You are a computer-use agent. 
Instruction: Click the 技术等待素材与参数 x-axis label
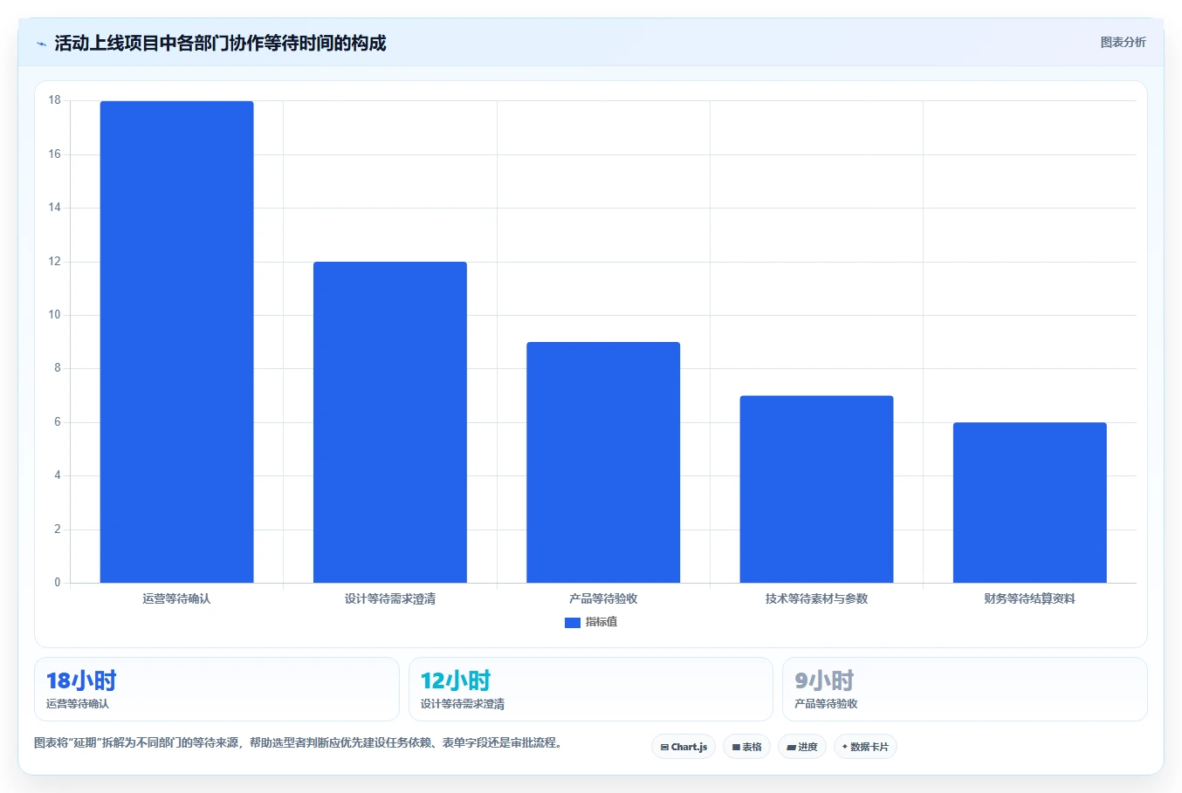[x=816, y=598]
